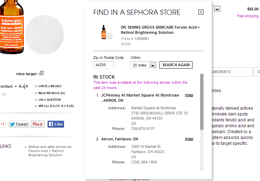Click the small popup icon under reviews heading
This screenshot has width=260, height=181.
pos(4,94)
